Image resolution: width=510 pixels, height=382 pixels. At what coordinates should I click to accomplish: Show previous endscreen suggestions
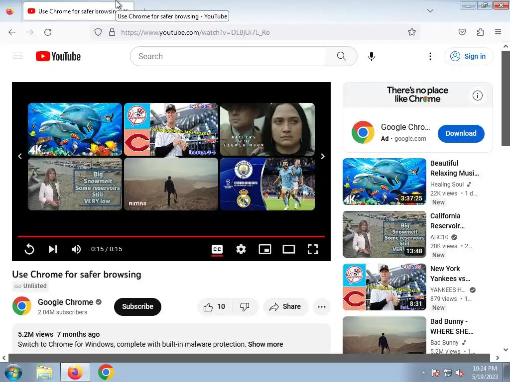tap(20, 157)
